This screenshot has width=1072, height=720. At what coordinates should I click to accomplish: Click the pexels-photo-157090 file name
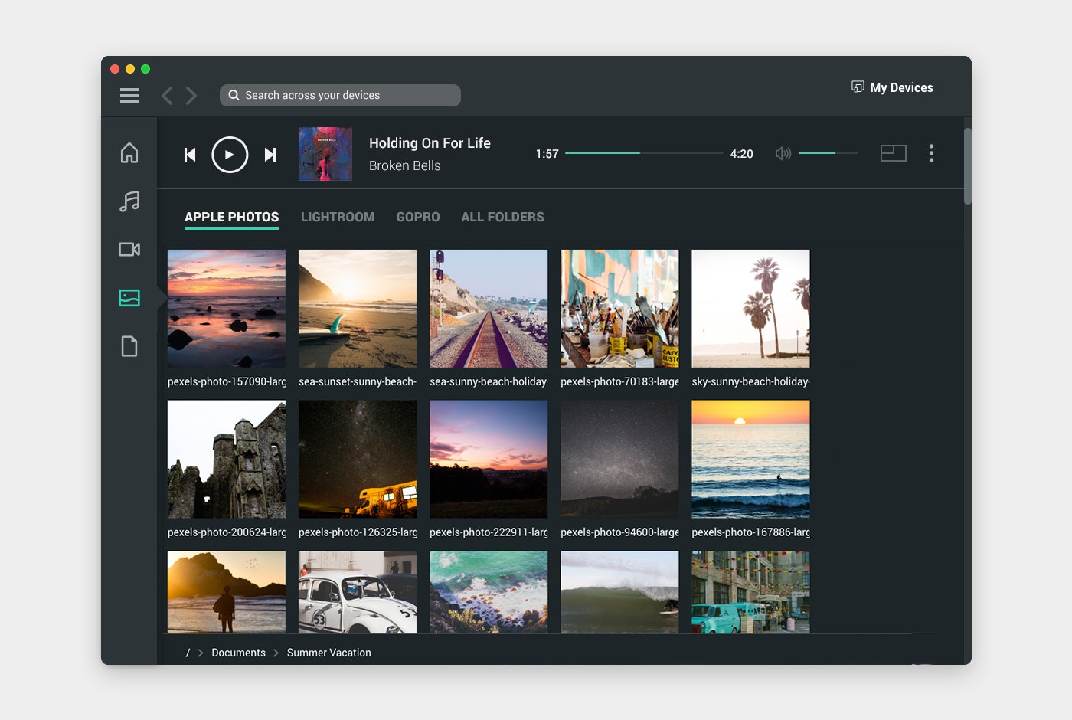pos(227,381)
